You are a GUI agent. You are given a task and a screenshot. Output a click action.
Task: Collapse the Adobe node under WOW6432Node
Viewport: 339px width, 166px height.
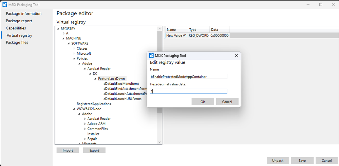(79, 114)
